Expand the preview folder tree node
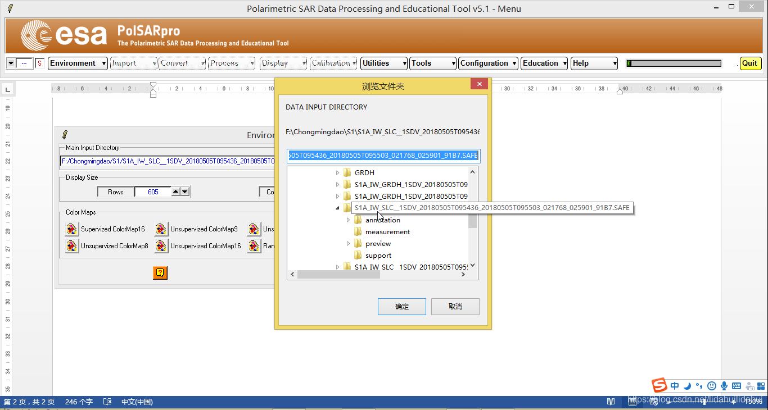Screen dimensions: 768x410 [x=348, y=244]
